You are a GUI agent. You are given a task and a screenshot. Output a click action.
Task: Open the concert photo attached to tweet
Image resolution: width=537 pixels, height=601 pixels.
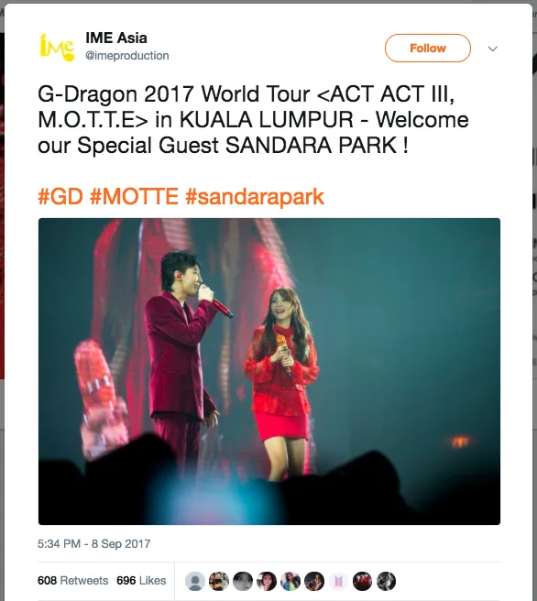269,371
